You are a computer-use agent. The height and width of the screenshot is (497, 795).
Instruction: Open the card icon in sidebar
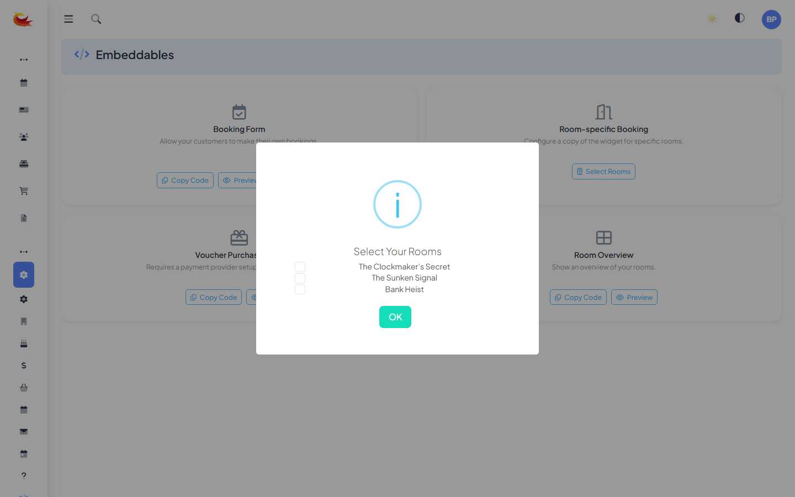pyautogui.click(x=24, y=110)
